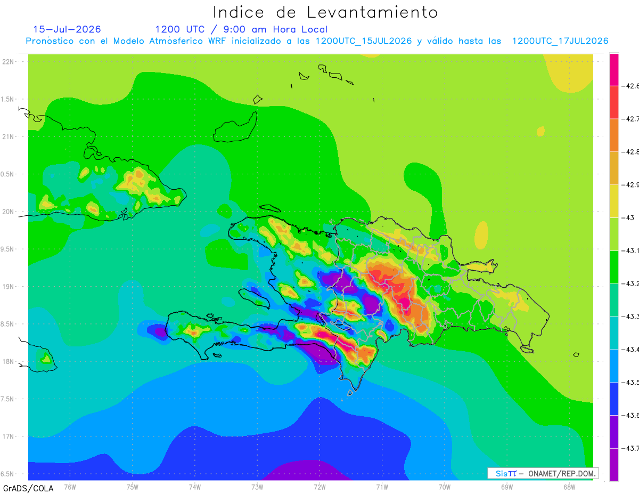Click the '0.5N' axis label
The height and width of the screenshot is (494, 639).
coord(8,174)
